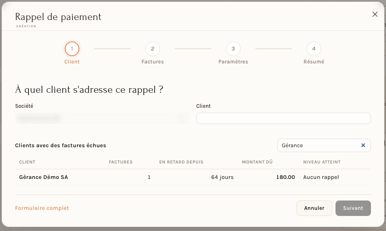This screenshot has height=231, width=386.
Task: Close the Rappel de paiement dialog
Action: point(375,14)
